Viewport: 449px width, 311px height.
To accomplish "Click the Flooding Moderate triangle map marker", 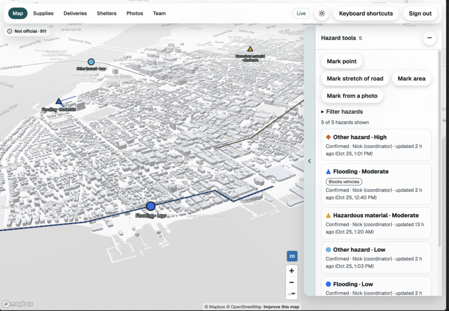I will (x=58, y=101).
